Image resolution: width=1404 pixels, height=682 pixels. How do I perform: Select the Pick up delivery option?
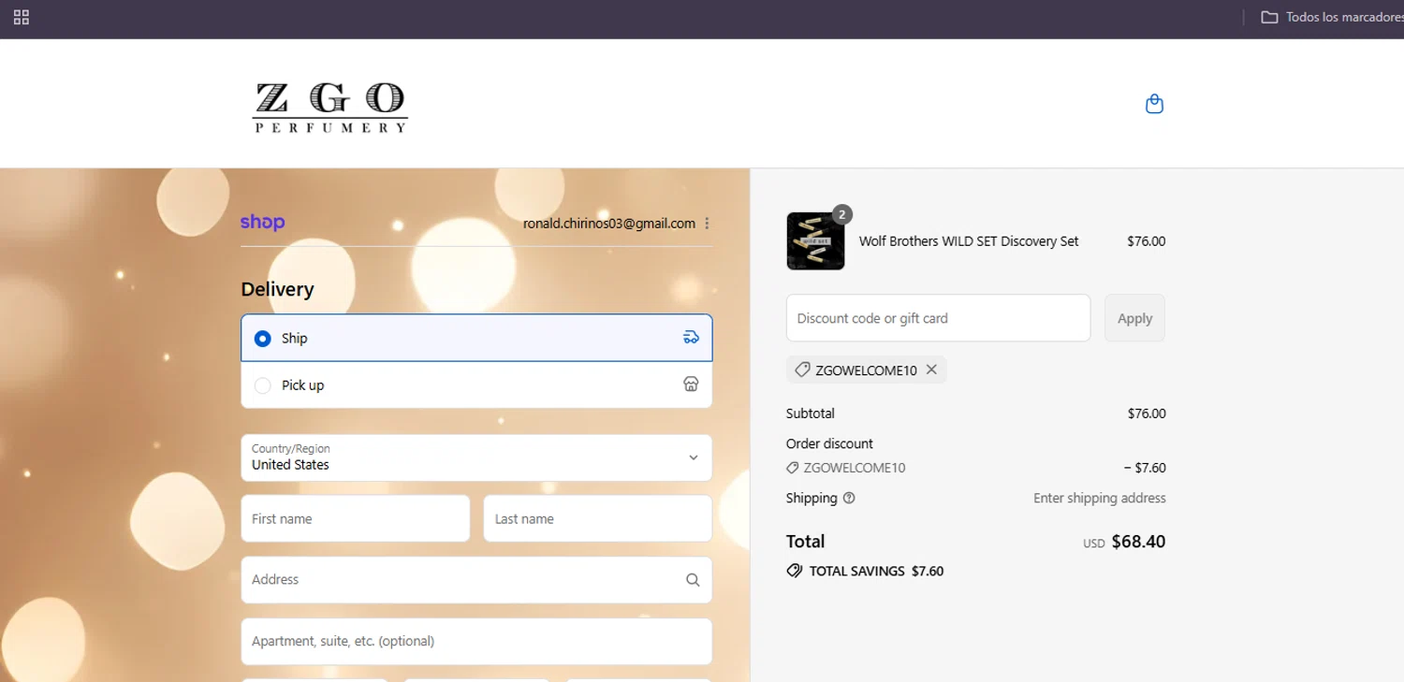pos(476,385)
